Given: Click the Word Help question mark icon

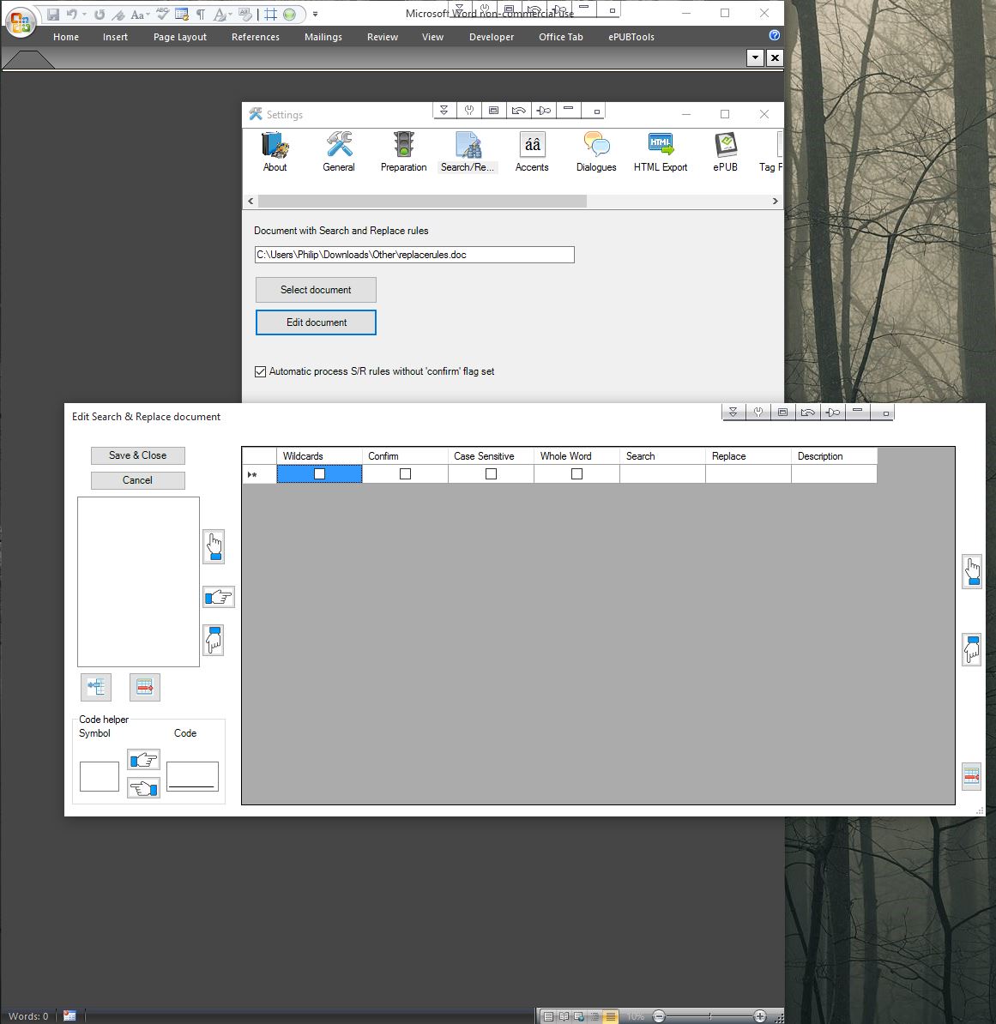Looking at the screenshot, I should (774, 35).
